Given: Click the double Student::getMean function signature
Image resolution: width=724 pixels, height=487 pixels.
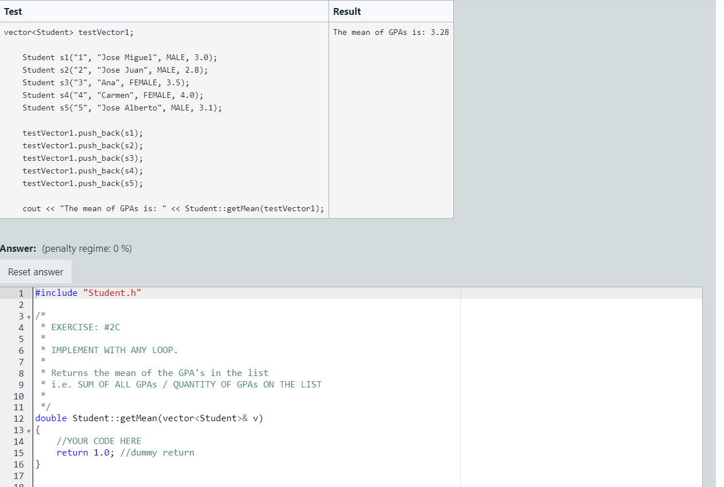Looking at the screenshot, I should point(149,418).
